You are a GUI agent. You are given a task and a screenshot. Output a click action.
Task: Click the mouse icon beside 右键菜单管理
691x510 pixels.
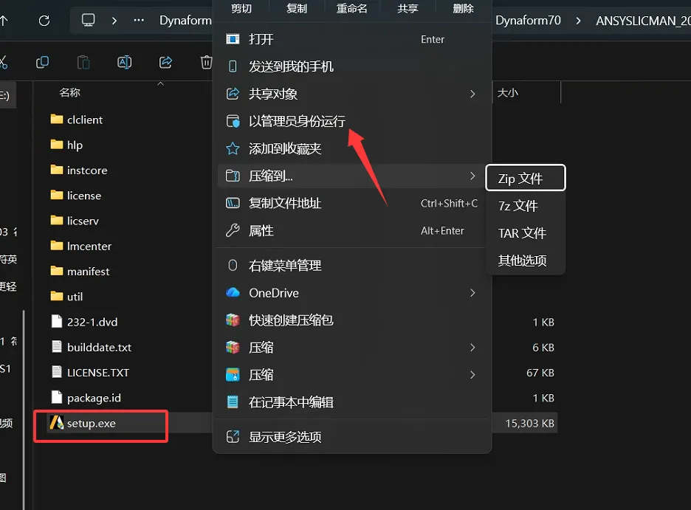click(x=233, y=265)
